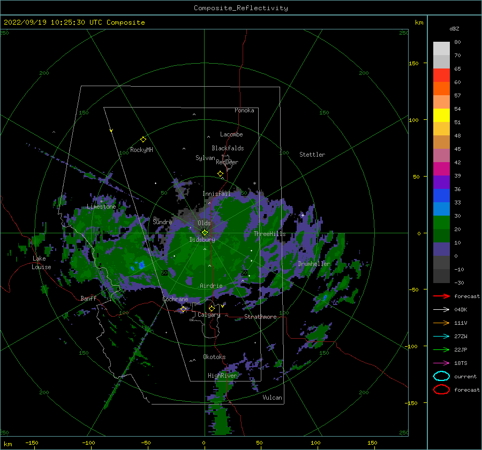The width and height of the screenshot is (482, 450).
Task: Click the Drumheller label
Action: pos(314,264)
